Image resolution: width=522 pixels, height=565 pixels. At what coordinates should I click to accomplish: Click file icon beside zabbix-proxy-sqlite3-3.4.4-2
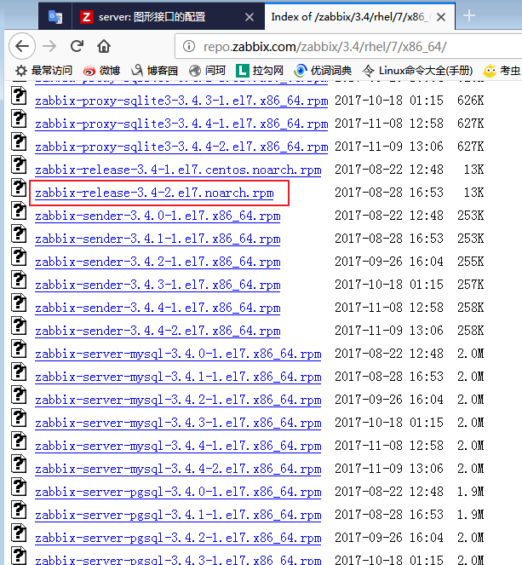pyautogui.click(x=19, y=141)
